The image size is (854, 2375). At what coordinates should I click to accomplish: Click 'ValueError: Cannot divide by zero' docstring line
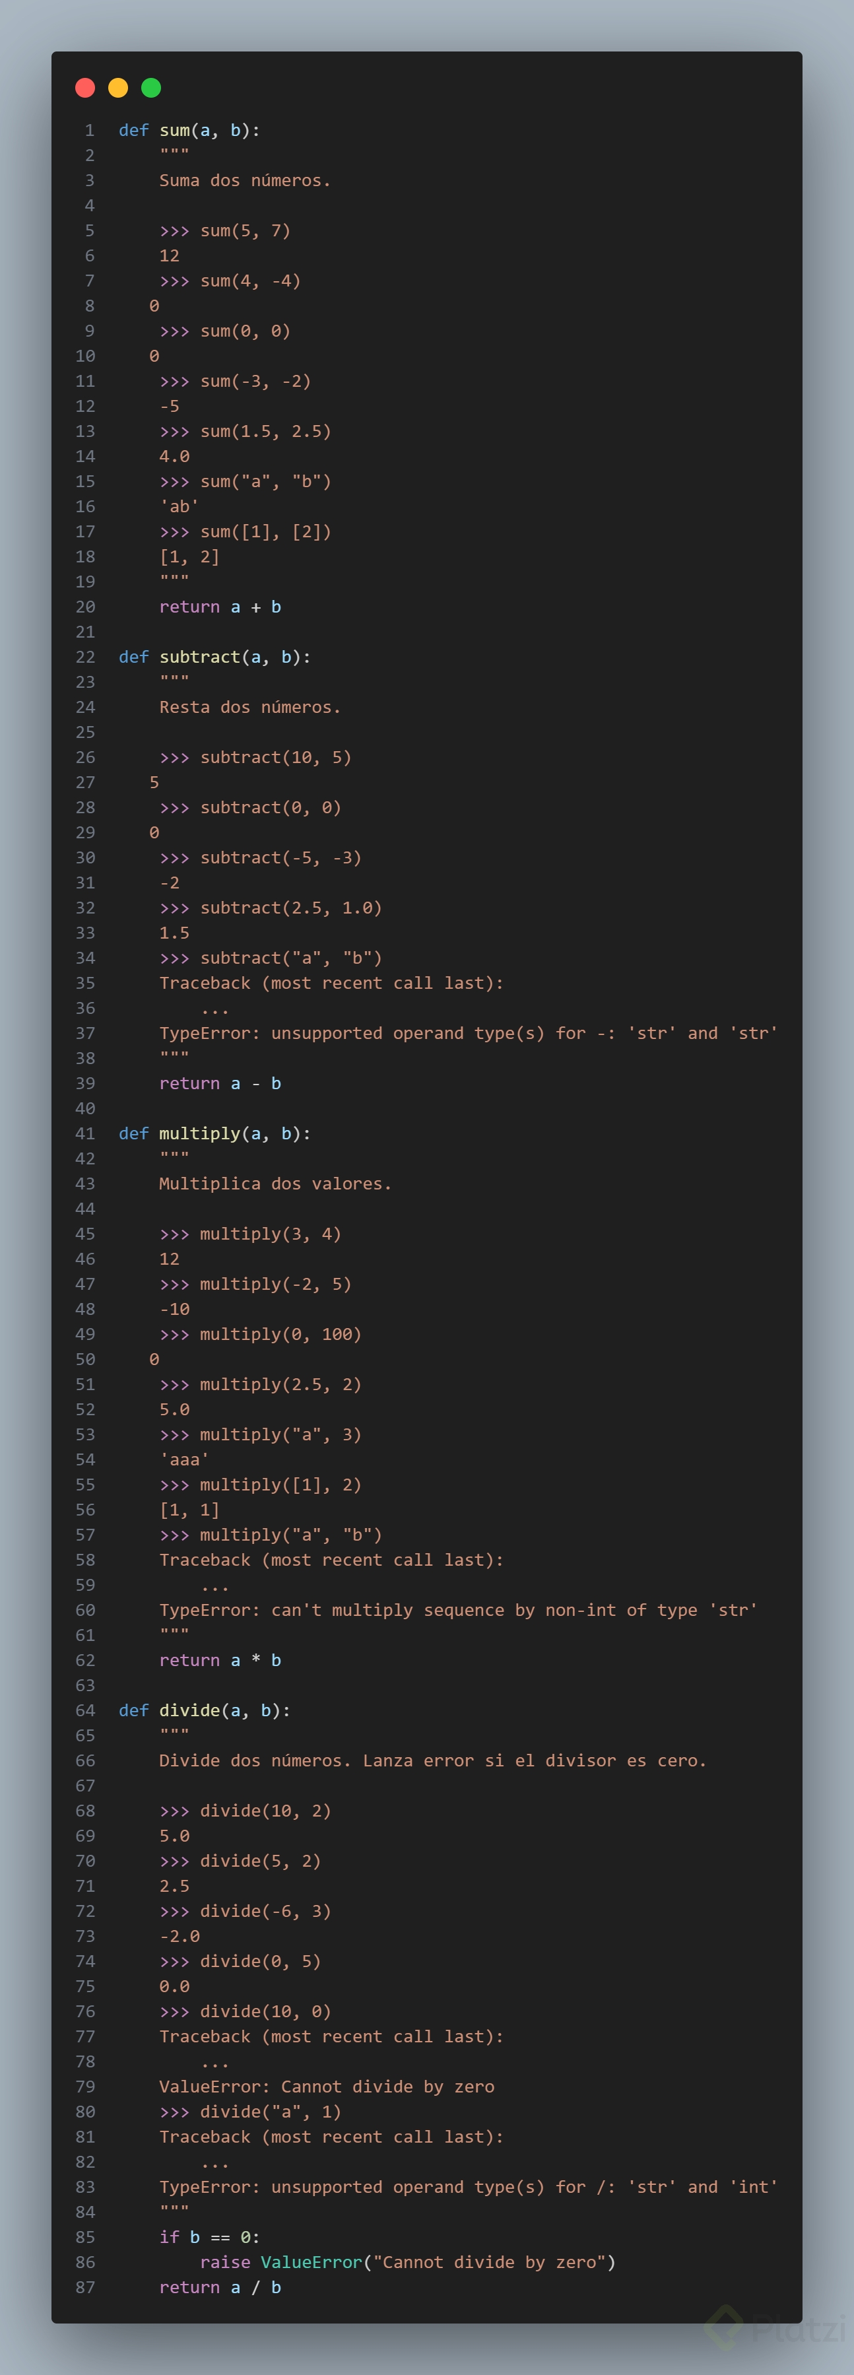tap(327, 2087)
